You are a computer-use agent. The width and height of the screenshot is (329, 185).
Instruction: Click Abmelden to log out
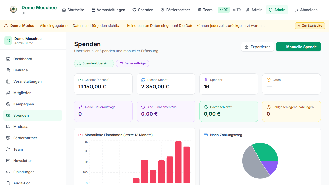pos(306,10)
